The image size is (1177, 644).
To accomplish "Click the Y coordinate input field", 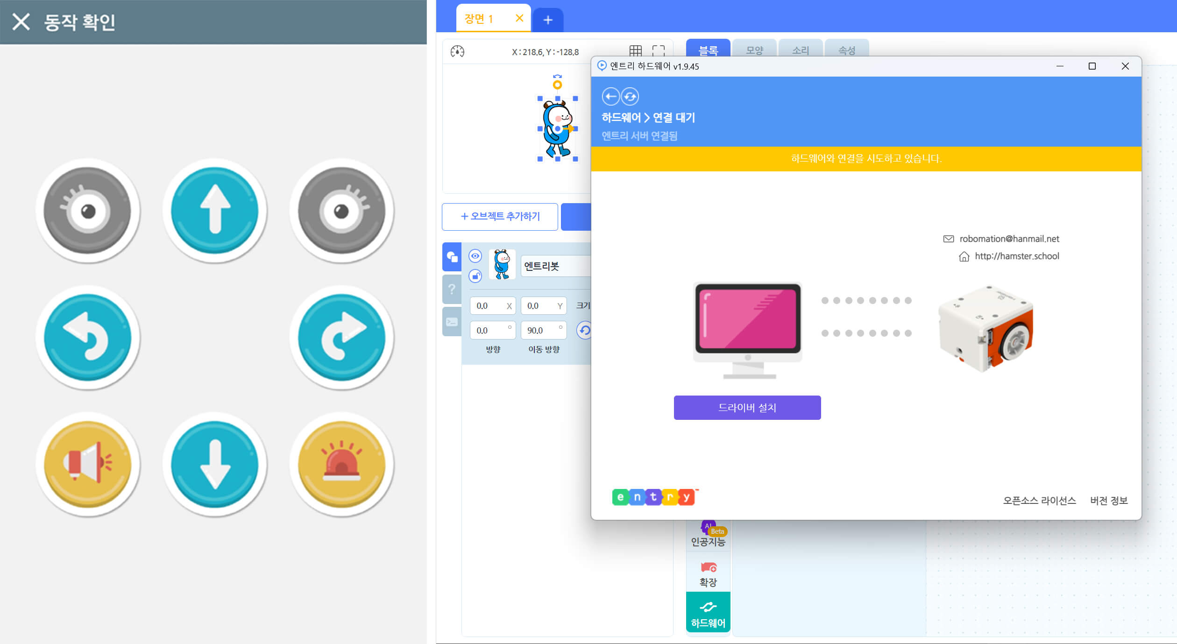I will click(x=544, y=305).
